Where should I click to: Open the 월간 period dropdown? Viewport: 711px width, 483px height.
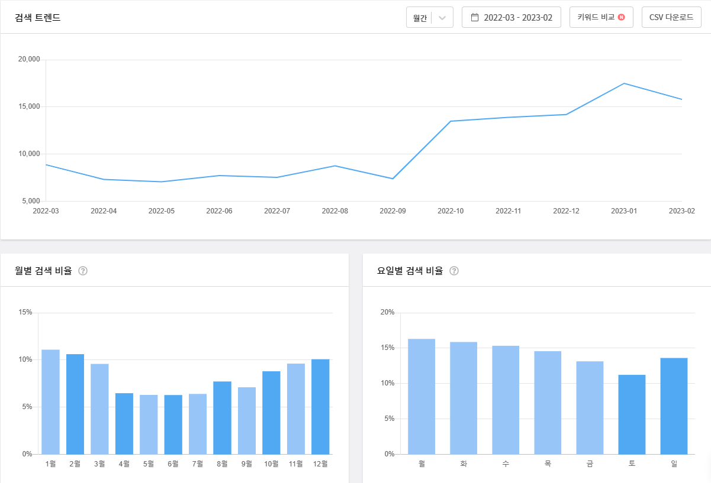coord(429,17)
